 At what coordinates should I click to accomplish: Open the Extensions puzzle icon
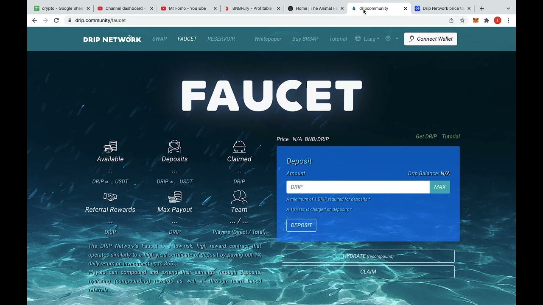[487, 20]
